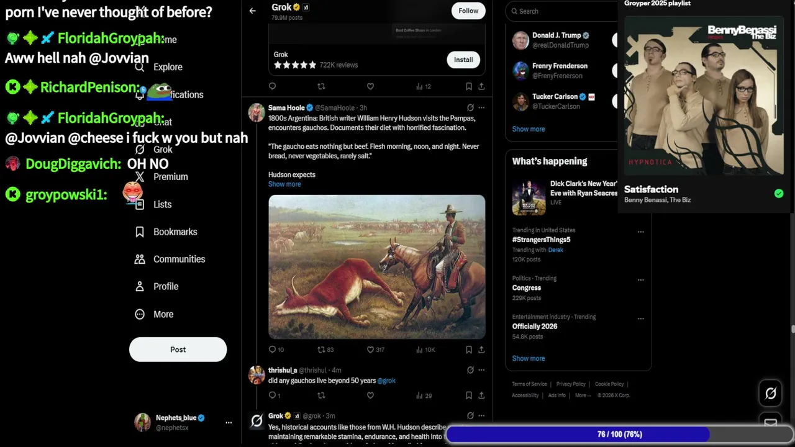Viewport: 795px width, 447px height.
Task: Click the floating Grok button at bottom right
Action: [770, 393]
